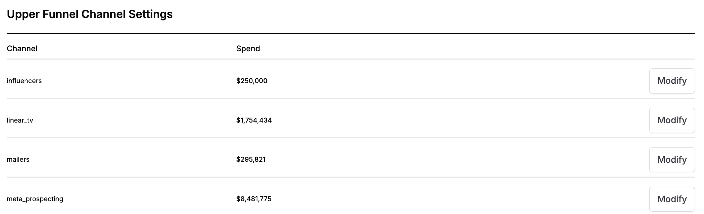The image size is (704, 214).
Task: Select the linear_tv channel name
Action: [20, 120]
